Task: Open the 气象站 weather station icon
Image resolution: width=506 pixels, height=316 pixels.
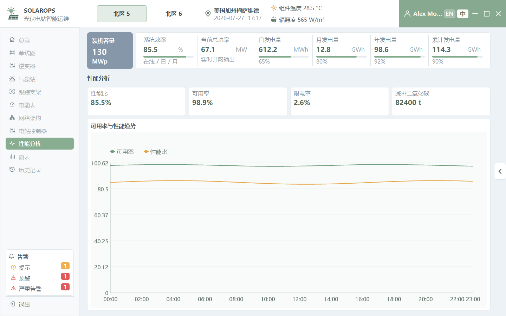Action: click(x=12, y=79)
